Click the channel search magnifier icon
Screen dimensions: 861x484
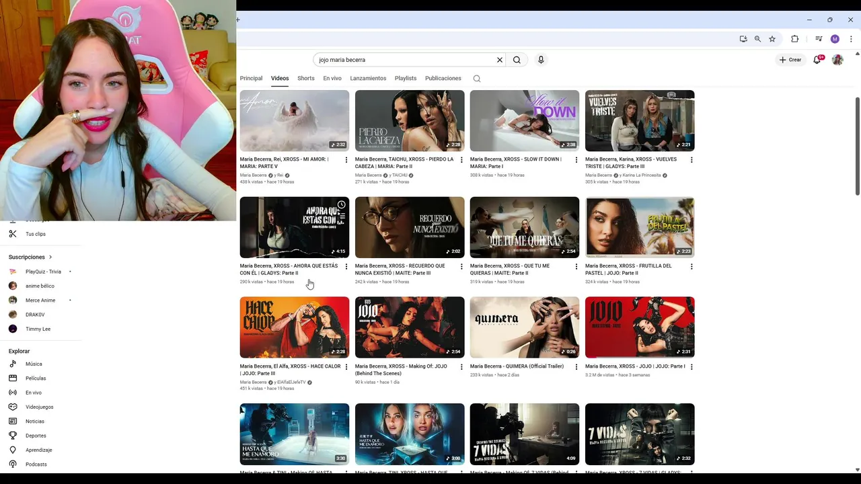tap(477, 79)
